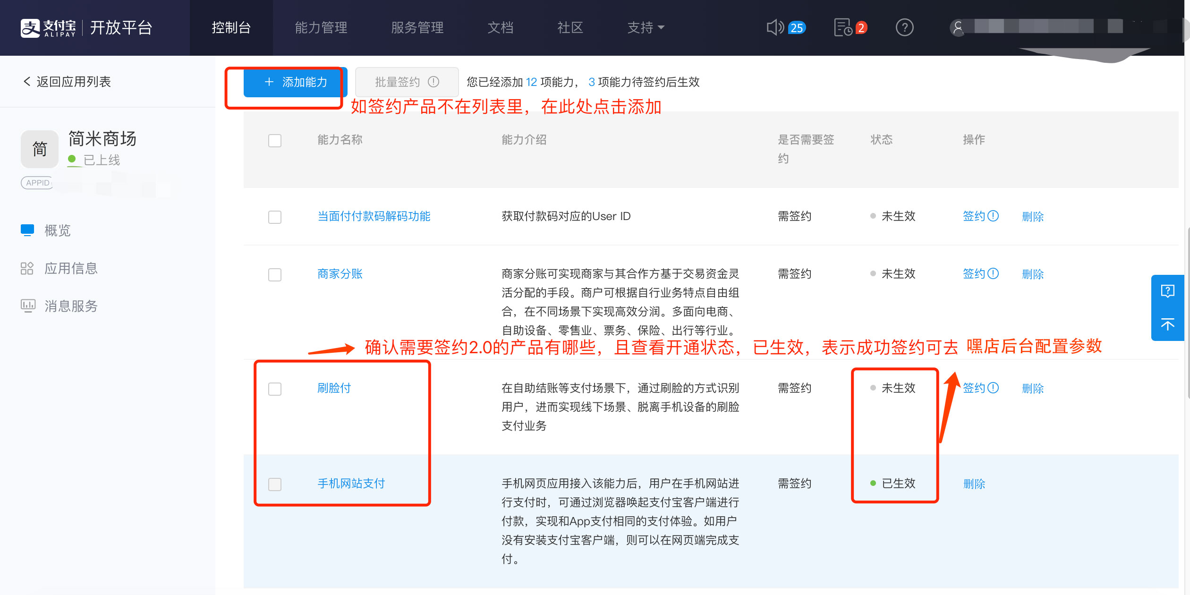Click 删除 for 当面付付款码解码功能
This screenshot has width=1190, height=595.
click(x=1033, y=217)
